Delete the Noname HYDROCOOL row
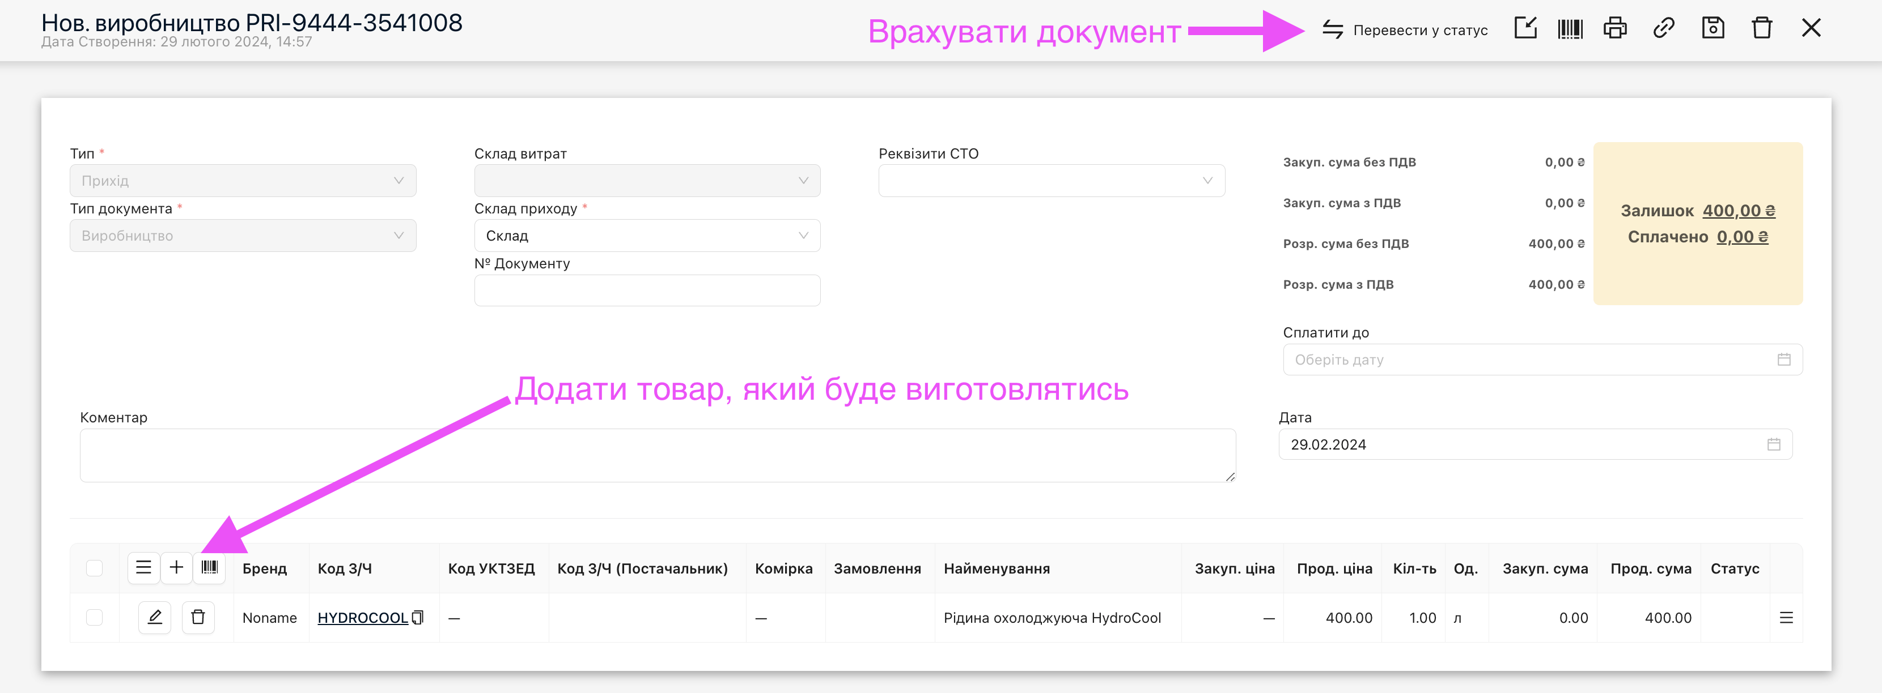Image resolution: width=1882 pixels, height=693 pixels. tap(198, 618)
